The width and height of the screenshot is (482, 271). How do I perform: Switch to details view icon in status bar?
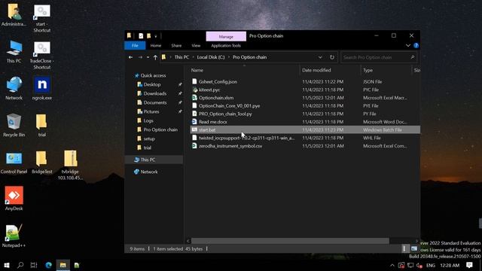pos(404,248)
